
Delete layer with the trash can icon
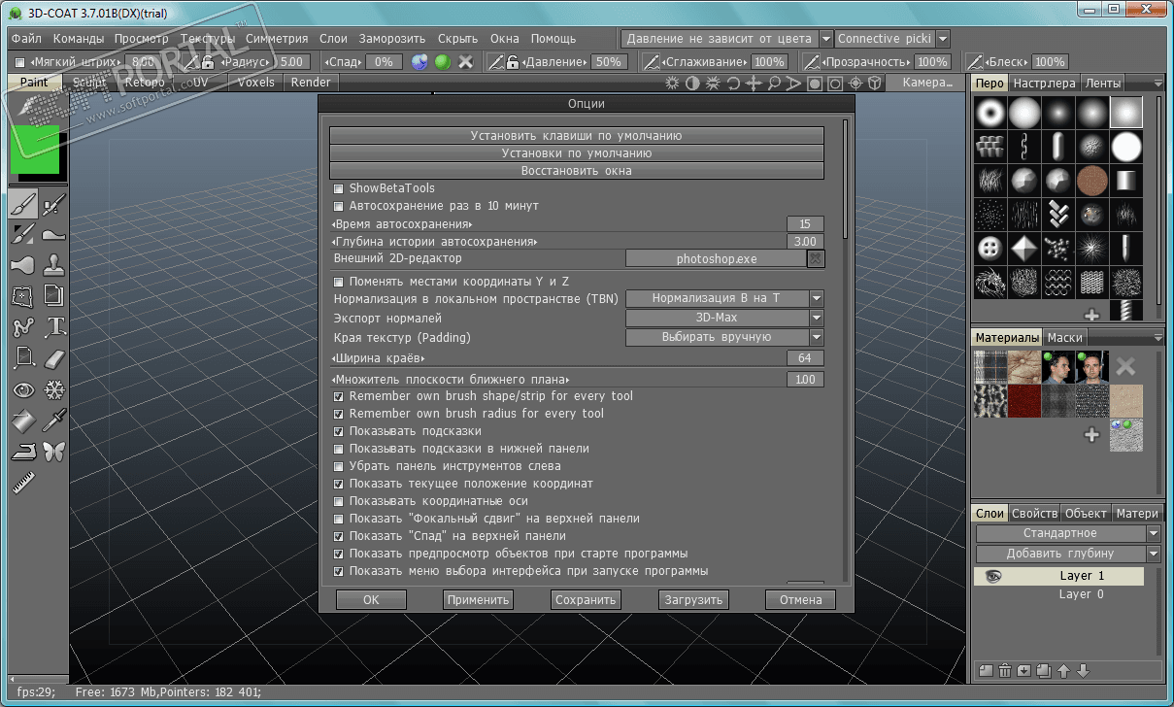point(1005,670)
